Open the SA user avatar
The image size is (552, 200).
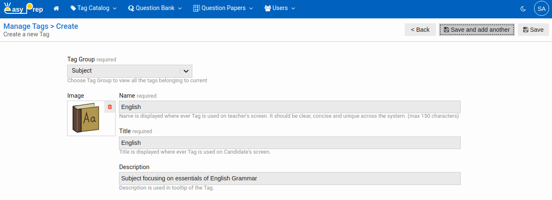coord(541,8)
